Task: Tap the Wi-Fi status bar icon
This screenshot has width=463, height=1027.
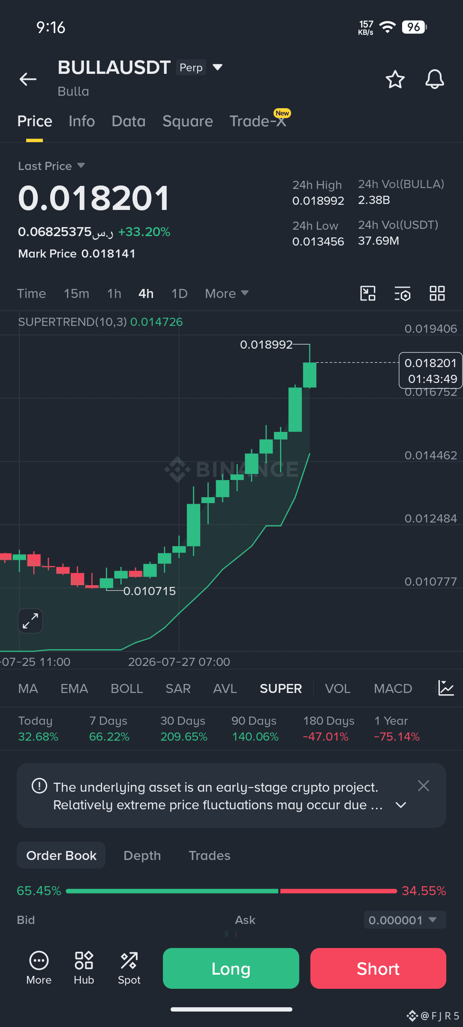Action: coord(388,27)
